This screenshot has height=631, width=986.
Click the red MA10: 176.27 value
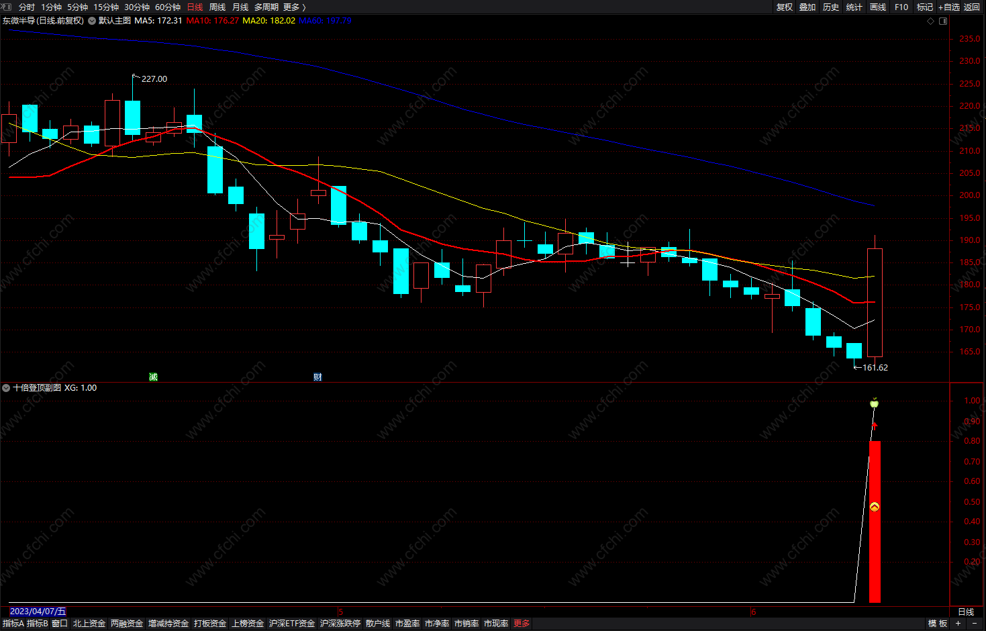[213, 21]
